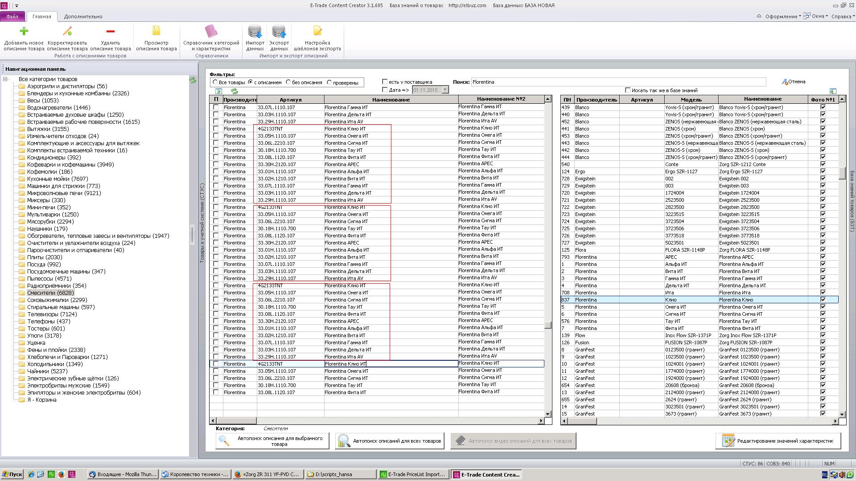Click the Окна windows icon in ribbon
The width and height of the screenshot is (856, 481).
point(807,16)
